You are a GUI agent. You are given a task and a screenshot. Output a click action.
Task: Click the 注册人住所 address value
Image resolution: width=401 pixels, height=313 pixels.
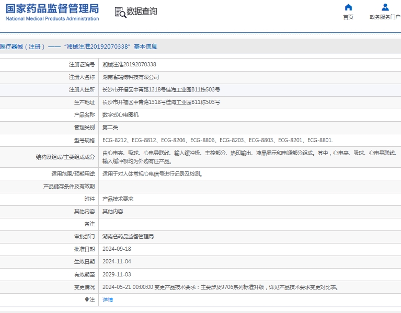(x=161, y=89)
